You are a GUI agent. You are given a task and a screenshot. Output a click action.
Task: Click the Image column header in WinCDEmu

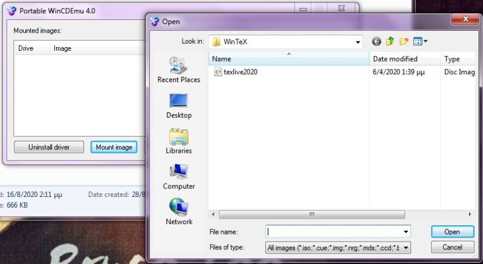[97, 48]
